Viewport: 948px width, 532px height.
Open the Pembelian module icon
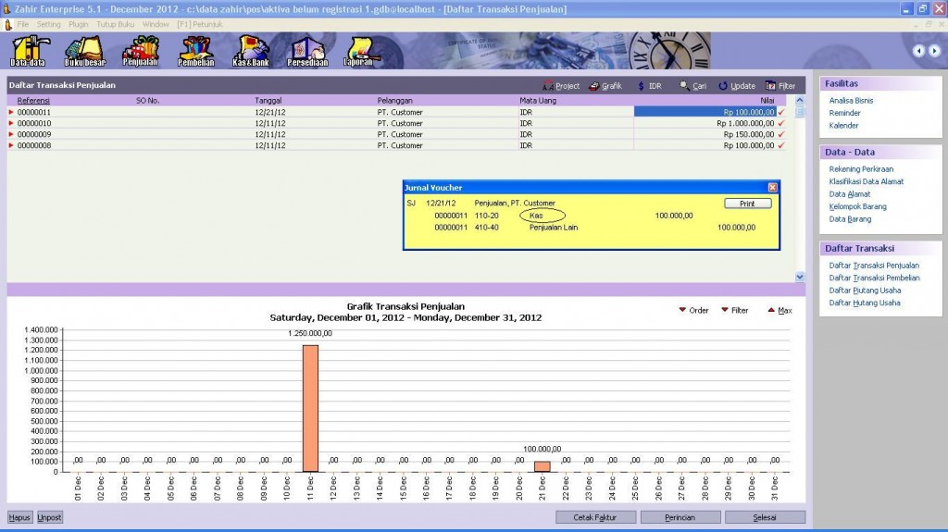click(195, 50)
